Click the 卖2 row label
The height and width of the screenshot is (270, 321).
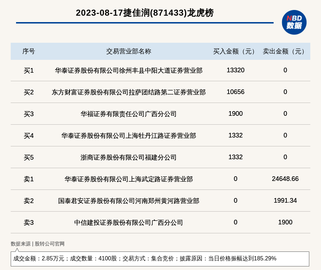tap(29, 201)
